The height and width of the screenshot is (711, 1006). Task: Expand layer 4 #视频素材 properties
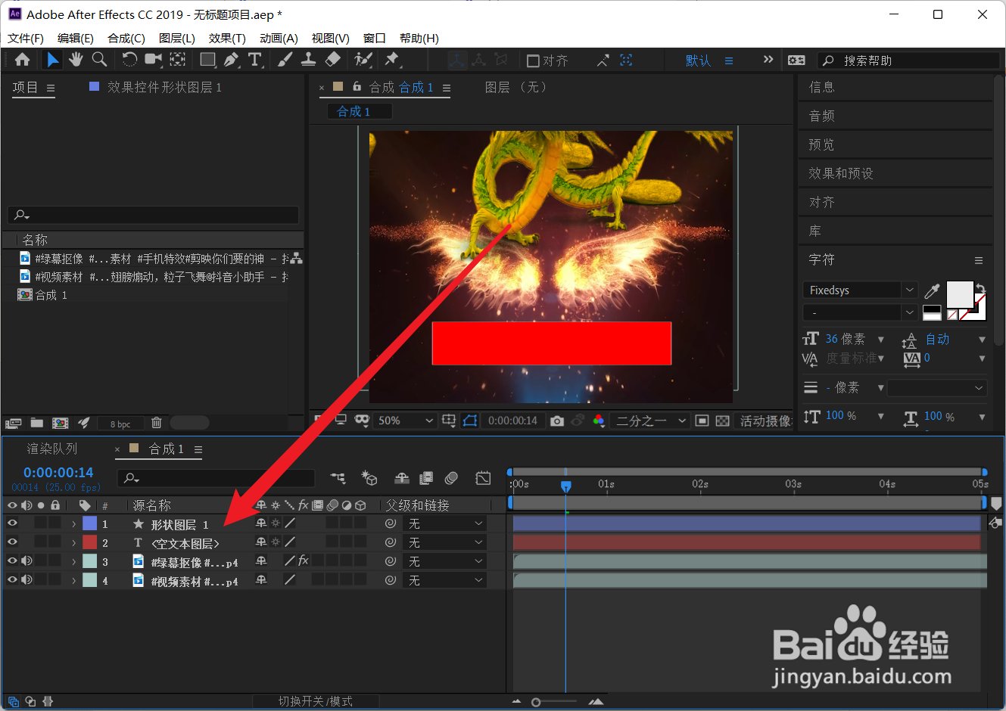point(73,580)
